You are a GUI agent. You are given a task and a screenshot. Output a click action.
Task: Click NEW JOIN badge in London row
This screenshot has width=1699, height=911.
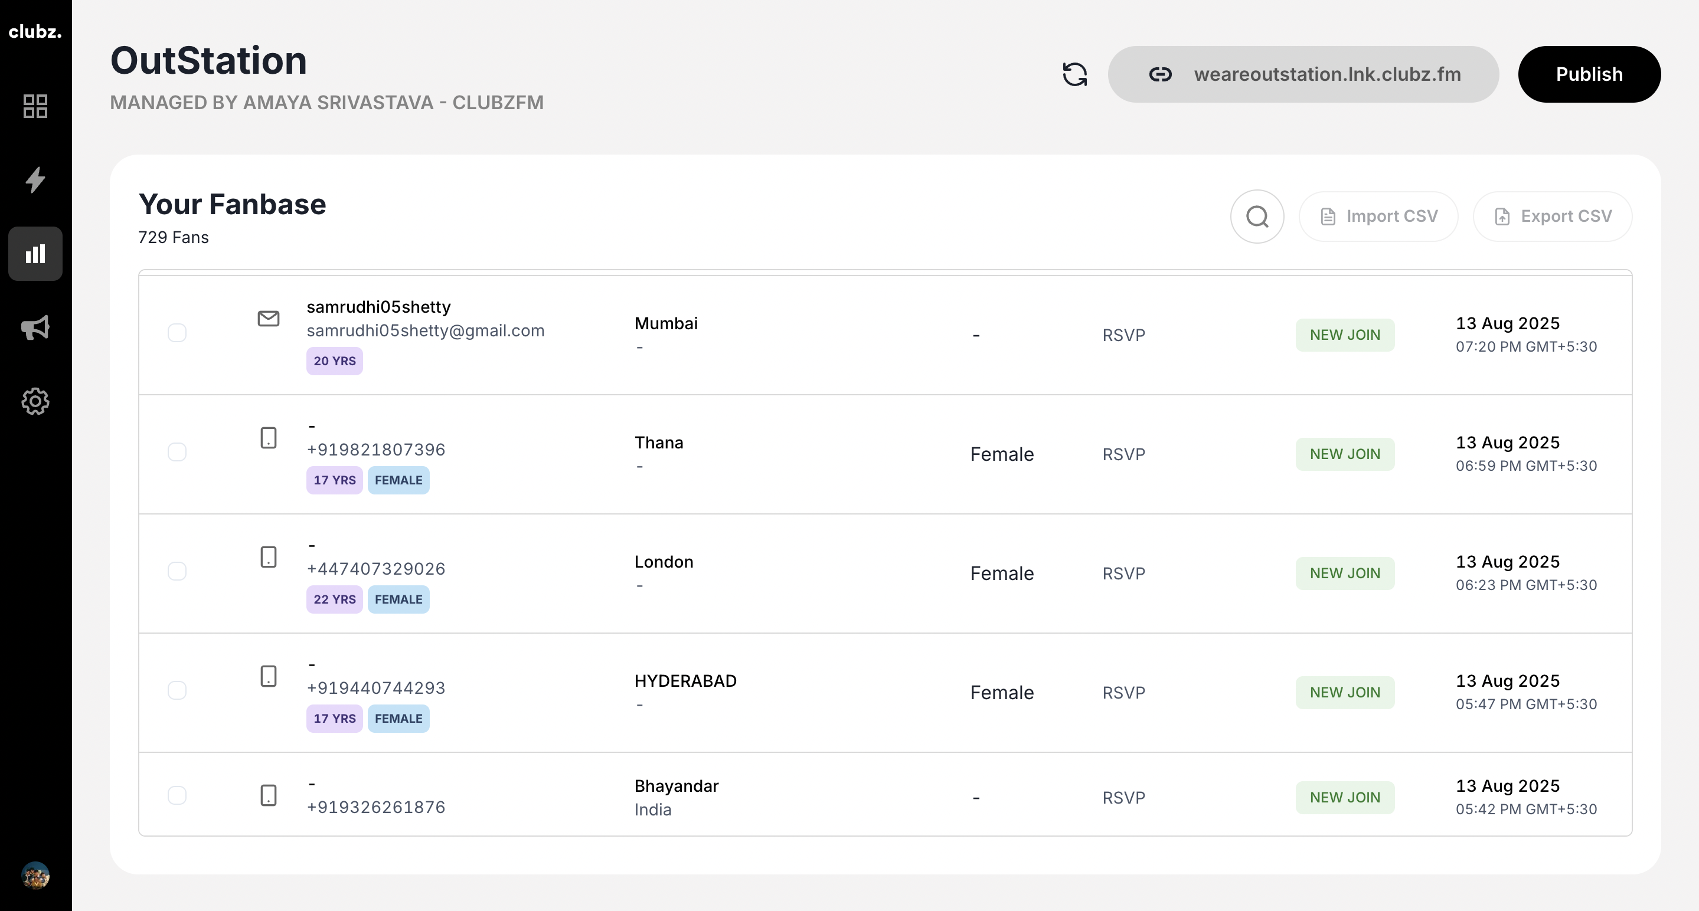(1345, 574)
